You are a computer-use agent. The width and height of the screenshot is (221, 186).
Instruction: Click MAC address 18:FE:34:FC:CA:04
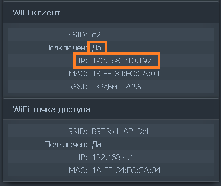point(126,74)
